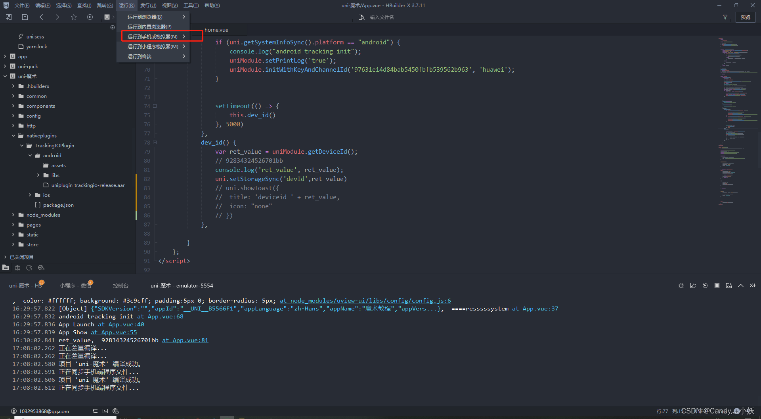
Task: Click the list view icon in status bar
Action: coord(95,411)
